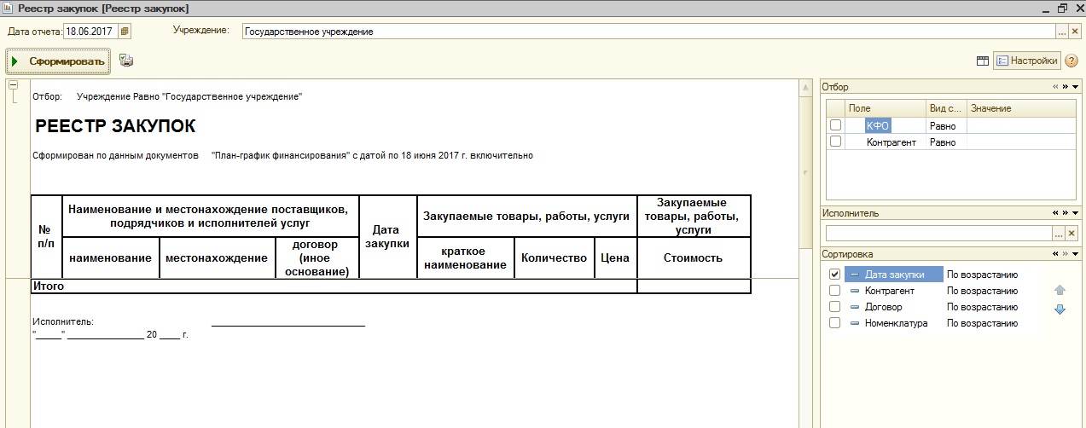Image resolution: width=1086 pixels, height=428 pixels.
Task: Enable Контрагент sorting checkbox
Action: coord(835,291)
